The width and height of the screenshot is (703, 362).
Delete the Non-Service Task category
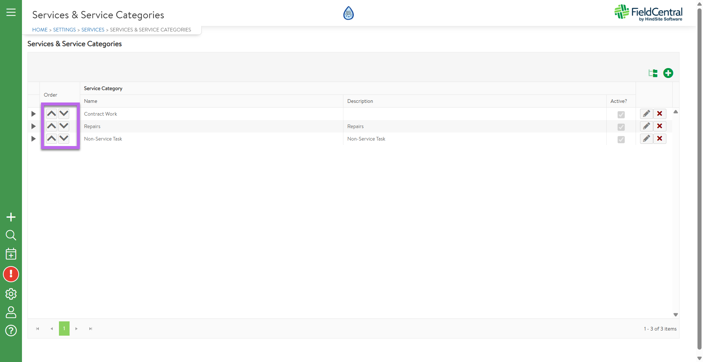[659, 139]
